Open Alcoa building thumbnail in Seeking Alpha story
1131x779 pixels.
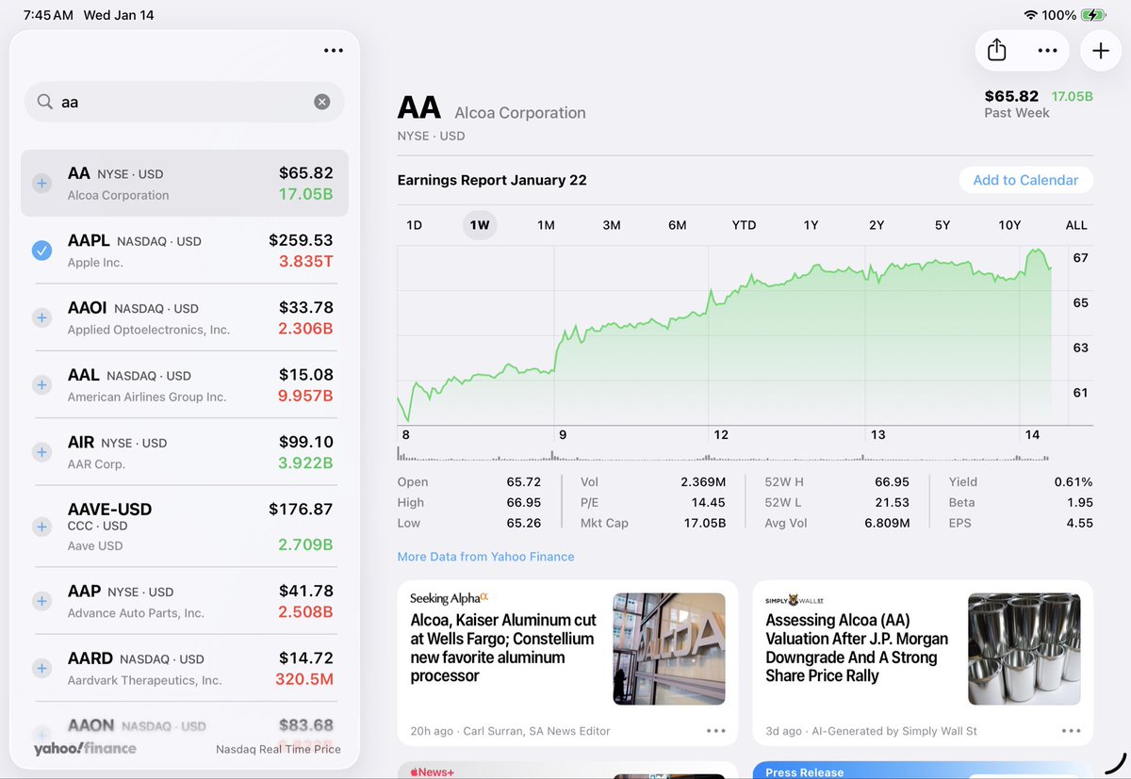coord(669,649)
